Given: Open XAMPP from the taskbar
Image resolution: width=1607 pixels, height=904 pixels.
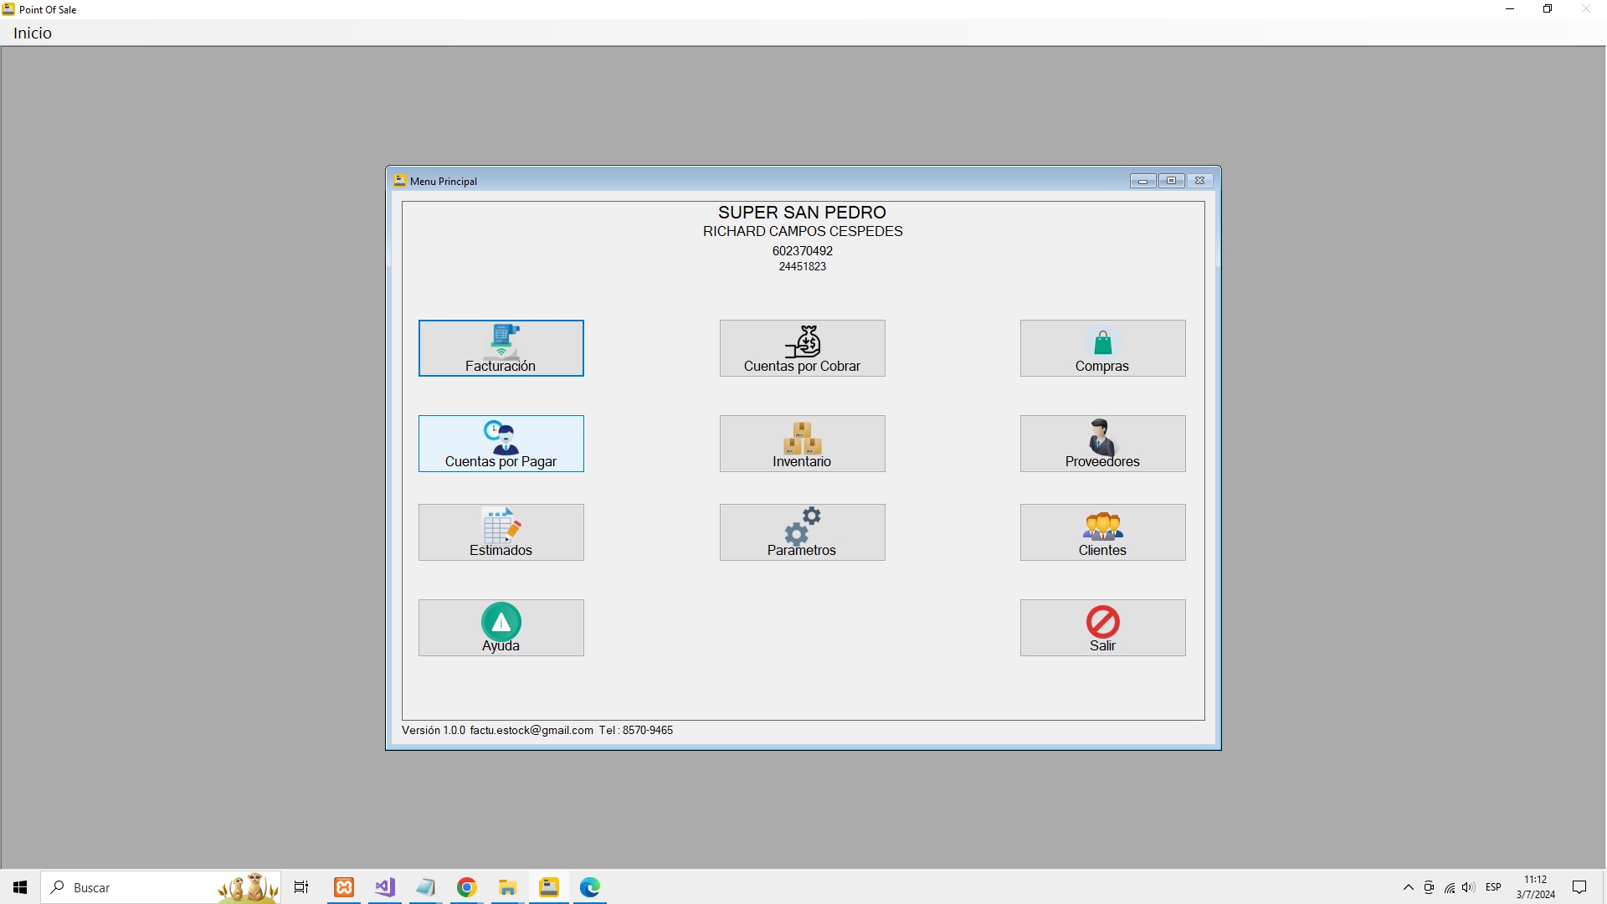Looking at the screenshot, I should [344, 887].
